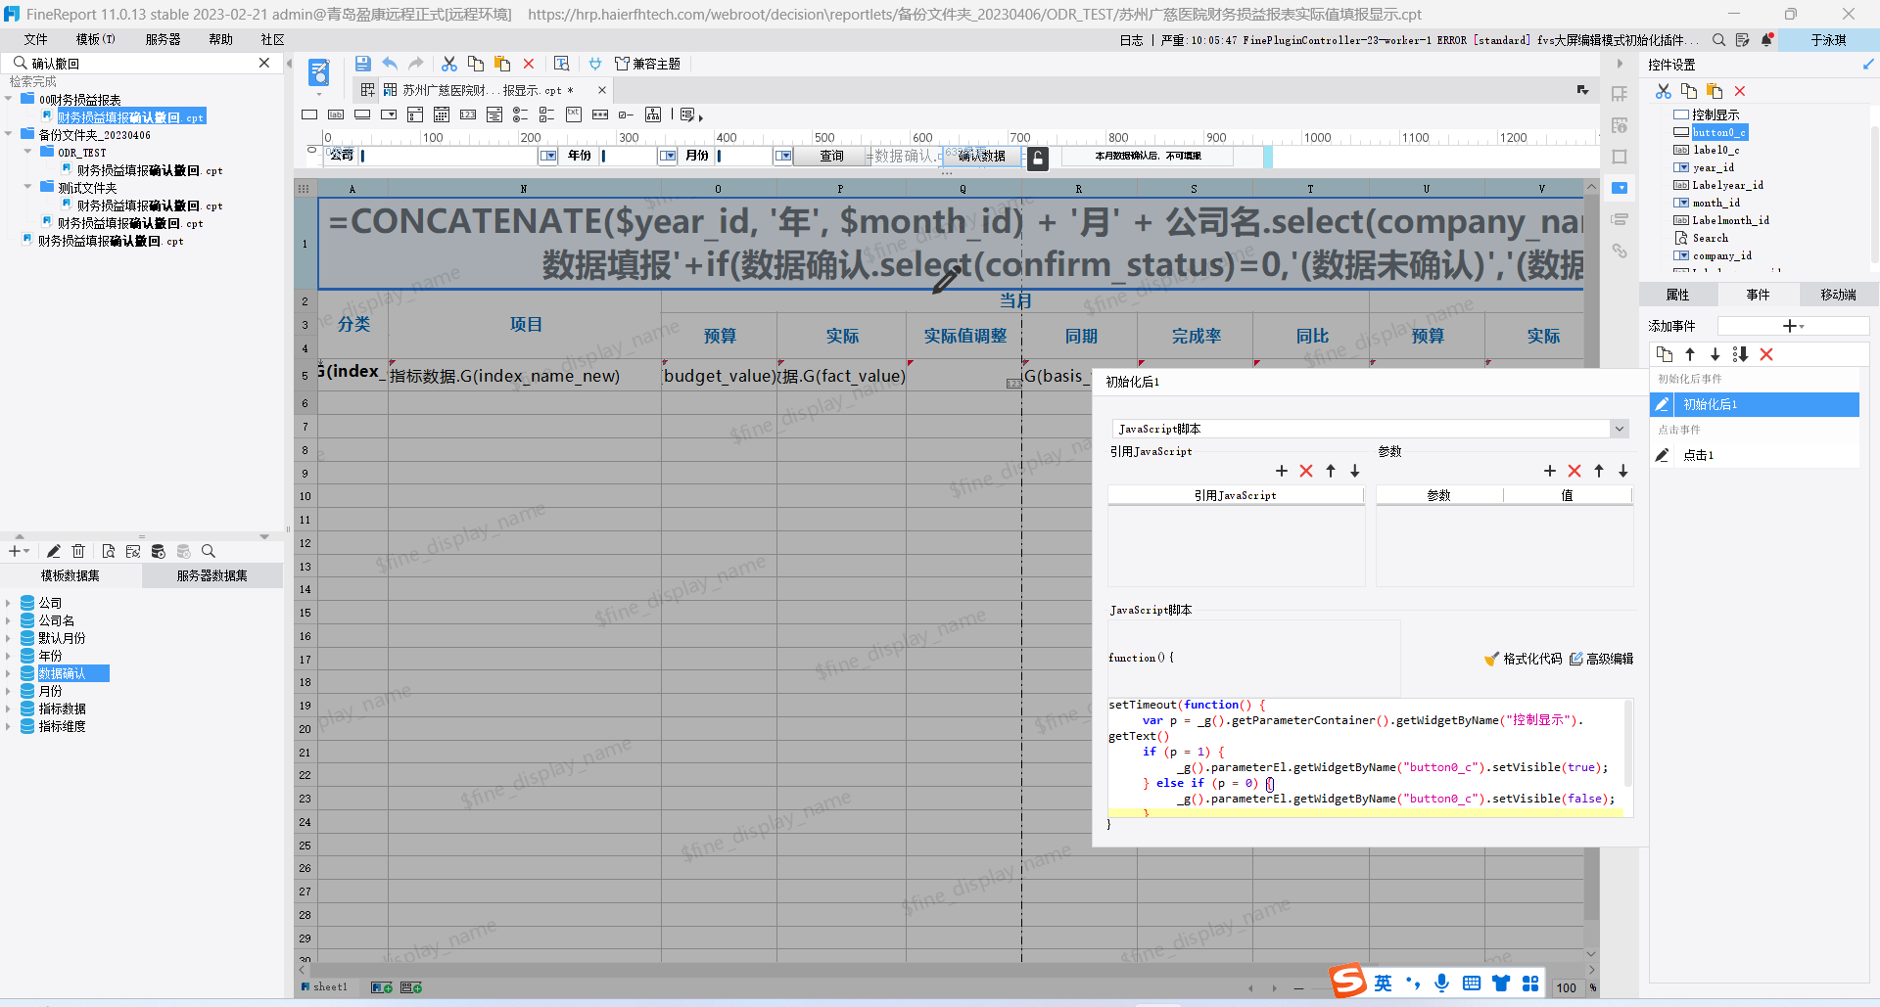Expand the 指标数据 dataset node
This screenshot has width=1880, height=1007.
(x=8, y=709)
